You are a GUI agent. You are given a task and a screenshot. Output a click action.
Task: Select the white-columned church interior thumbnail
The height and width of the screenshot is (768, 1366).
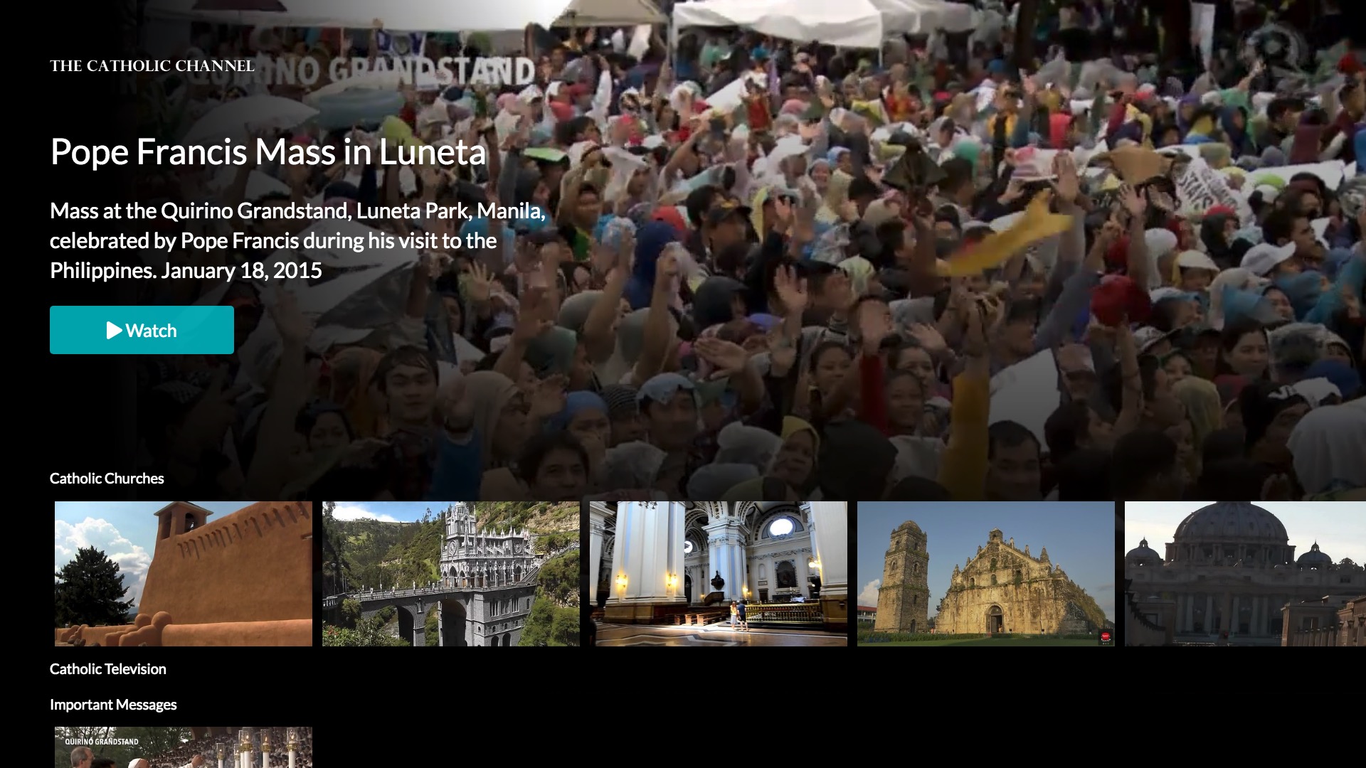tap(718, 574)
